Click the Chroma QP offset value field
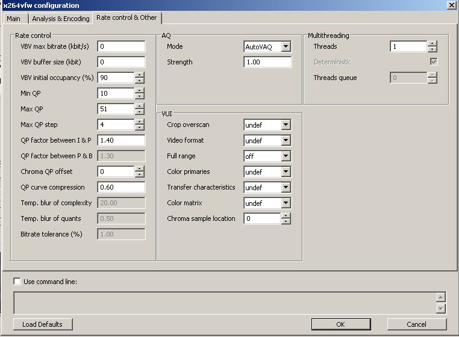This screenshot has height=337, width=459. pyautogui.click(x=116, y=172)
